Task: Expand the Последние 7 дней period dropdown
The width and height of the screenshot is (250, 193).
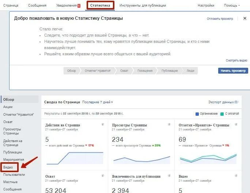Action: pos(98,102)
